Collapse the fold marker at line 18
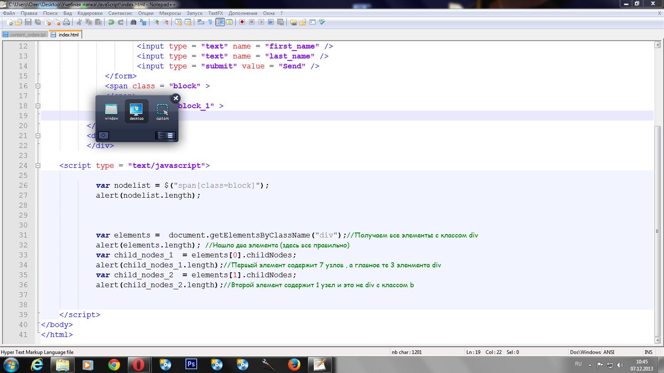 click(38, 106)
